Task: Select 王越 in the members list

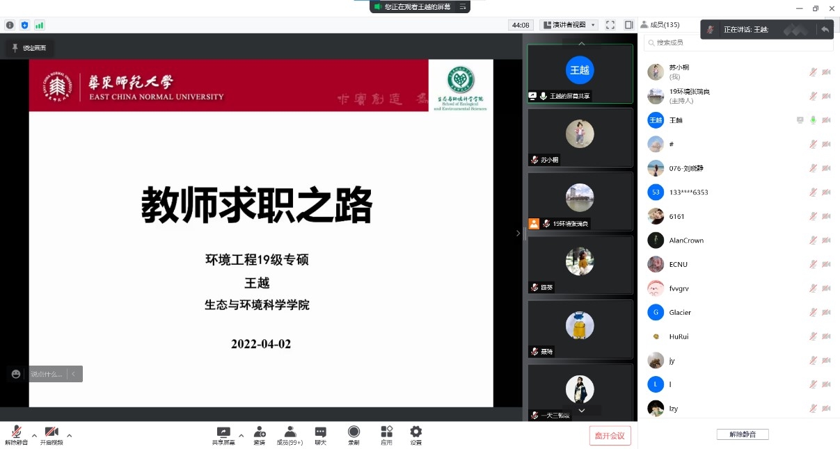Action: (x=676, y=120)
